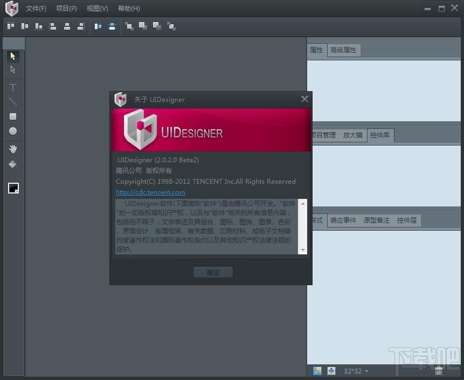Viewport: 464px width, 380px height.
Task: Click the grid toggle icon in status bar
Action: click(x=317, y=371)
